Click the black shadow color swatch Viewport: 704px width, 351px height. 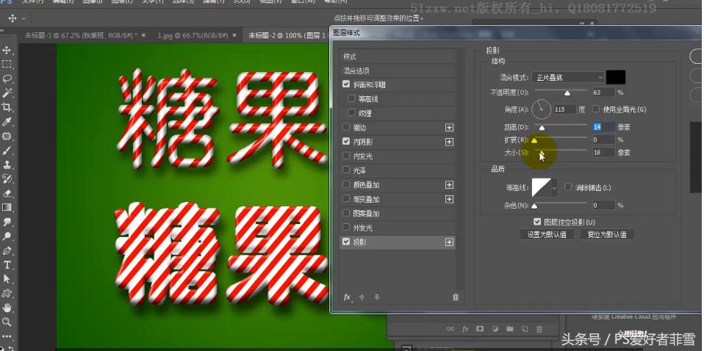coord(616,77)
